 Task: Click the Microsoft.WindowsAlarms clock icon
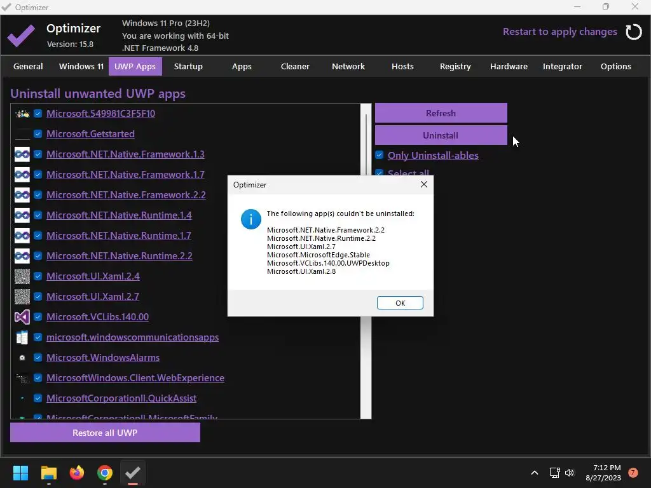point(22,358)
